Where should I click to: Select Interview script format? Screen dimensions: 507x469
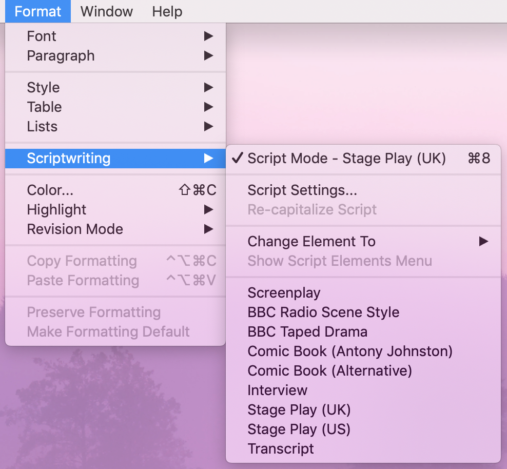[363, 390]
